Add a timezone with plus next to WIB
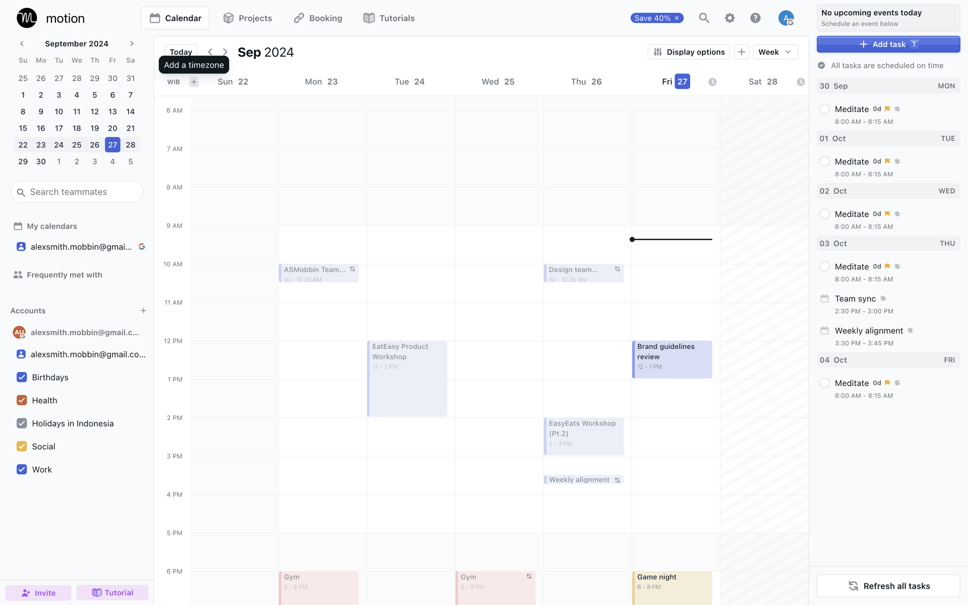Image resolution: width=968 pixels, height=605 pixels. tap(194, 82)
